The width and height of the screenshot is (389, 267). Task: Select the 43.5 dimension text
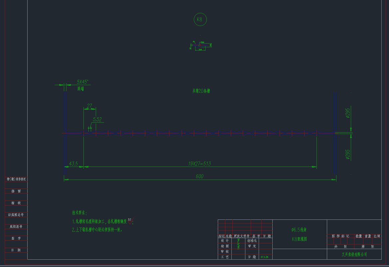coord(73,164)
